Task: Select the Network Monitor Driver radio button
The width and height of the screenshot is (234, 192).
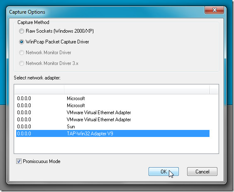Action: [22, 53]
